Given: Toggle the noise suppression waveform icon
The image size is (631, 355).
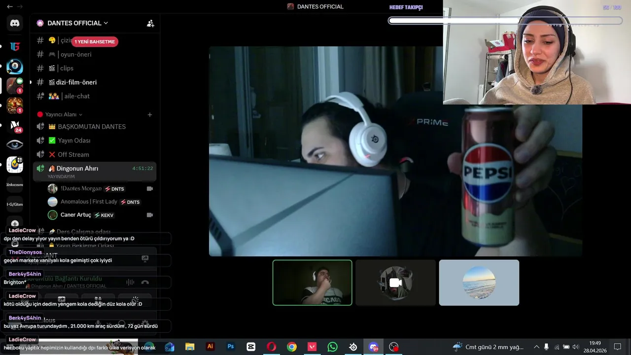Looking at the screenshot, I should pos(130,282).
